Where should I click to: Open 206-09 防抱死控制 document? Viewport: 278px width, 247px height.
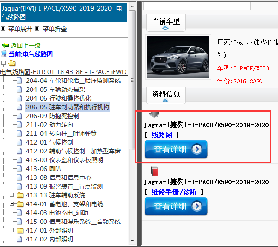[52, 116]
